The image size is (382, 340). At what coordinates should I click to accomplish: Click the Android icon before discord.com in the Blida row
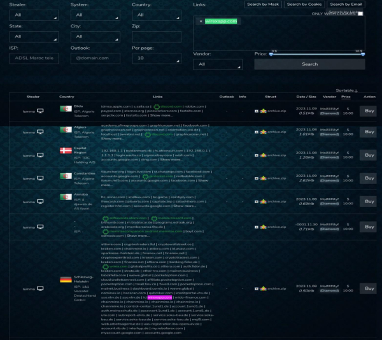pos(157,107)
